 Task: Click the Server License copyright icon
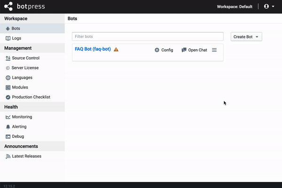[8, 68]
